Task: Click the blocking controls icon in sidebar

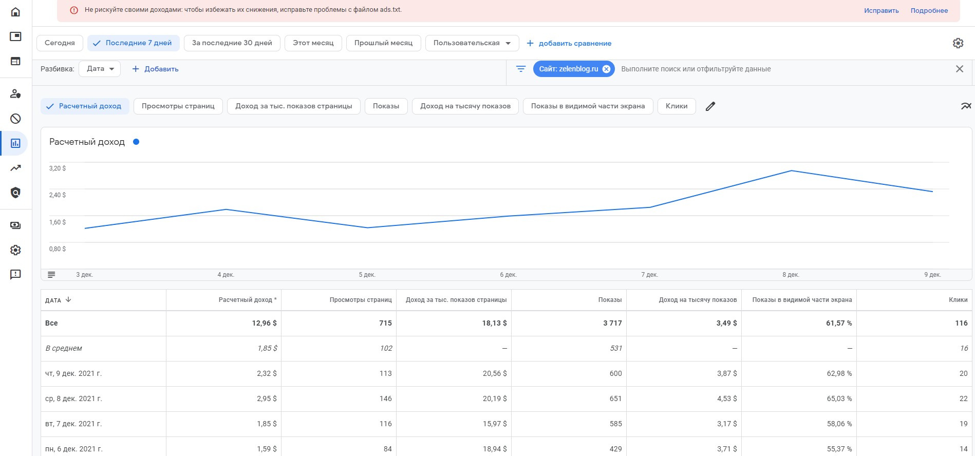Action: pyautogui.click(x=15, y=119)
